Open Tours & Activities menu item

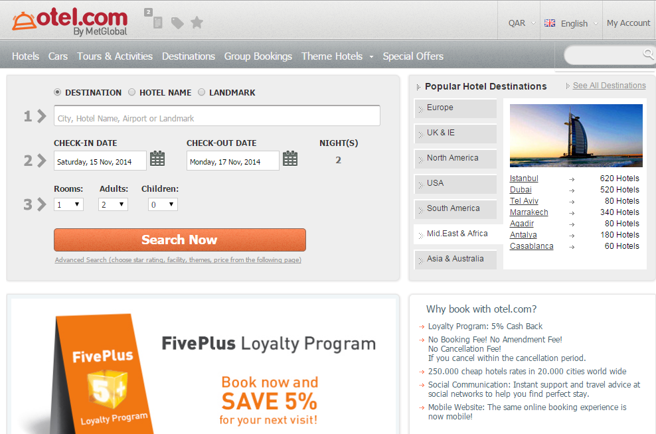tap(115, 56)
